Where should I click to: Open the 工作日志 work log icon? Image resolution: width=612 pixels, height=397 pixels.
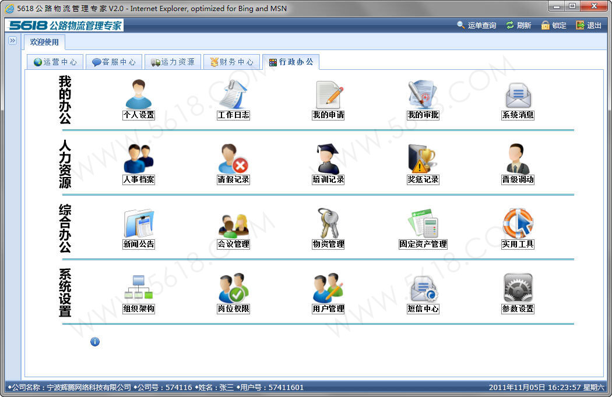click(233, 95)
